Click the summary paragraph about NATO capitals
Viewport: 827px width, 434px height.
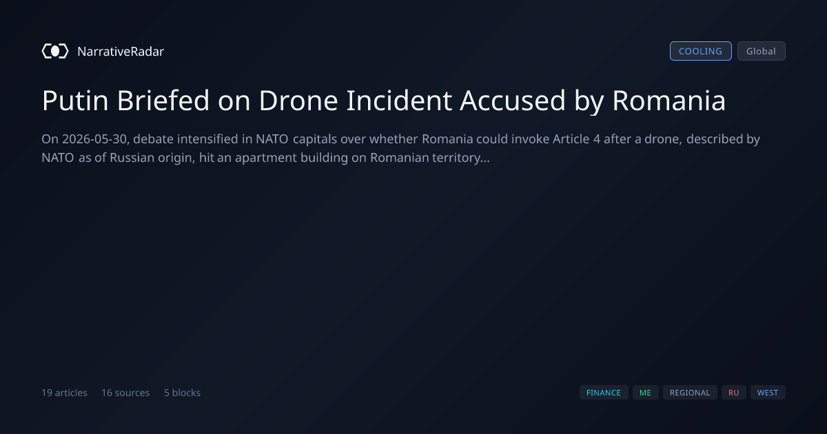point(400,148)
